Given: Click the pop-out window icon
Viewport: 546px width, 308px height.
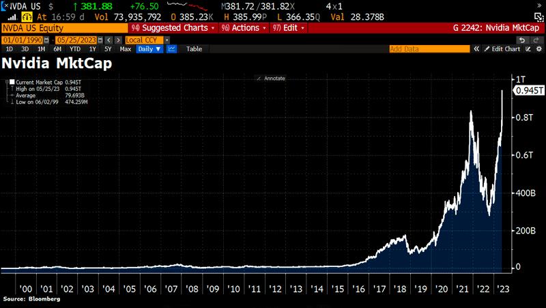Looking at the screenshot, I should pos(539,17).
